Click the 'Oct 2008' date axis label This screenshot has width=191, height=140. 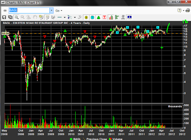coord(21,132)
